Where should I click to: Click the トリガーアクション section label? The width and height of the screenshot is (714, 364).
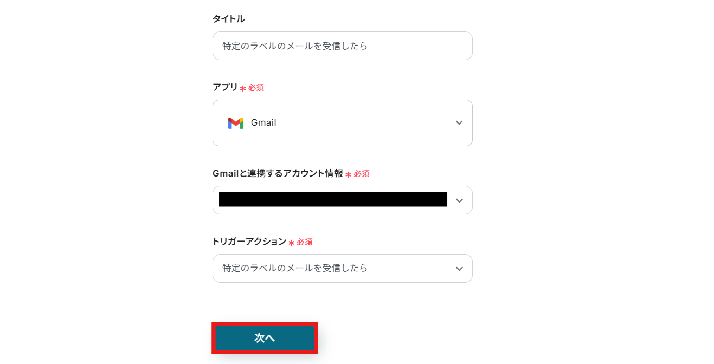(x=250, y=242)
